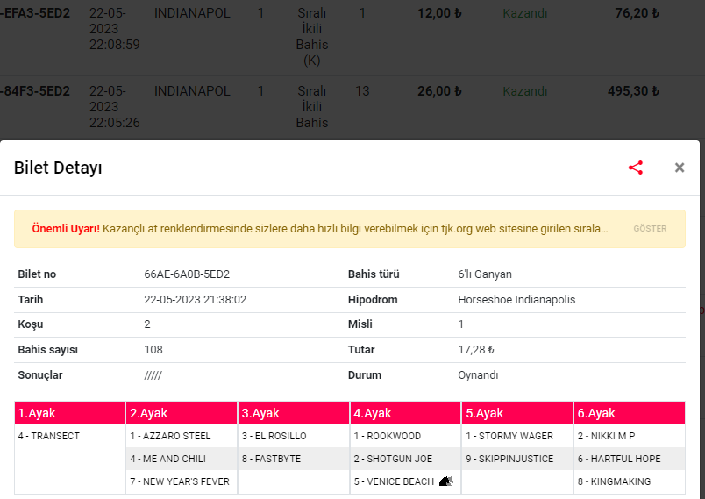This screenshot has height=499, width=705.
Task: Click horse entry 1 - ROOKWOOD
Action: coord(387,436)
